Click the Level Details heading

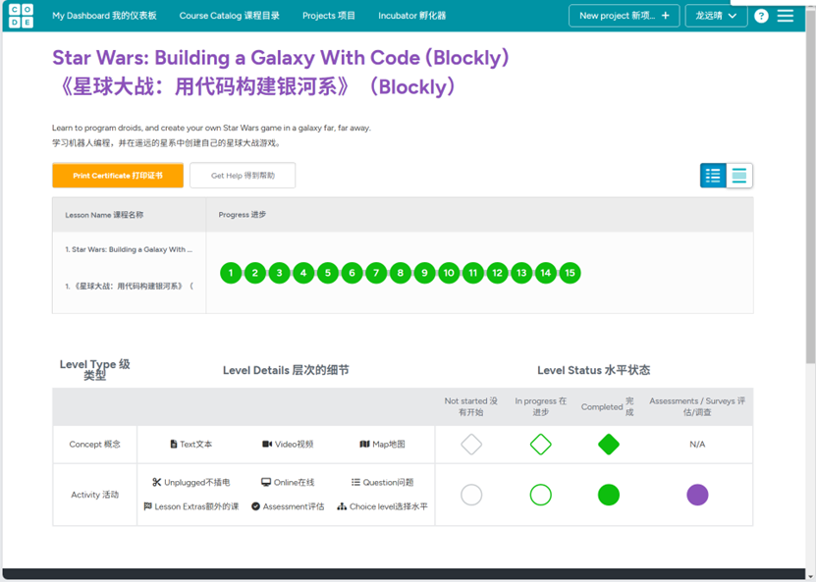[x=286, y=370]
